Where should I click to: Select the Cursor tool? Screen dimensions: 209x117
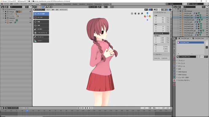41,17
